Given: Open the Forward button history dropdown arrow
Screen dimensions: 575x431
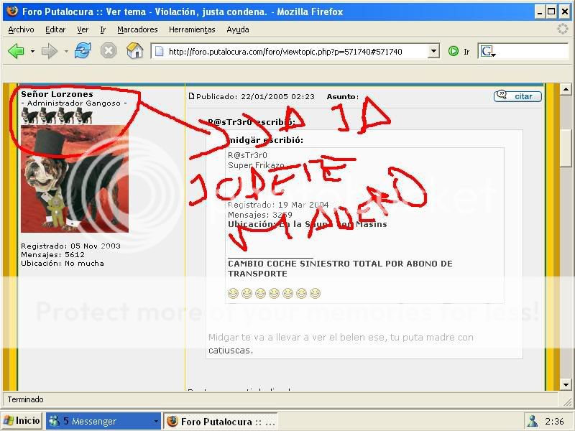Looking at the screenshot, I should click(65, 51).
